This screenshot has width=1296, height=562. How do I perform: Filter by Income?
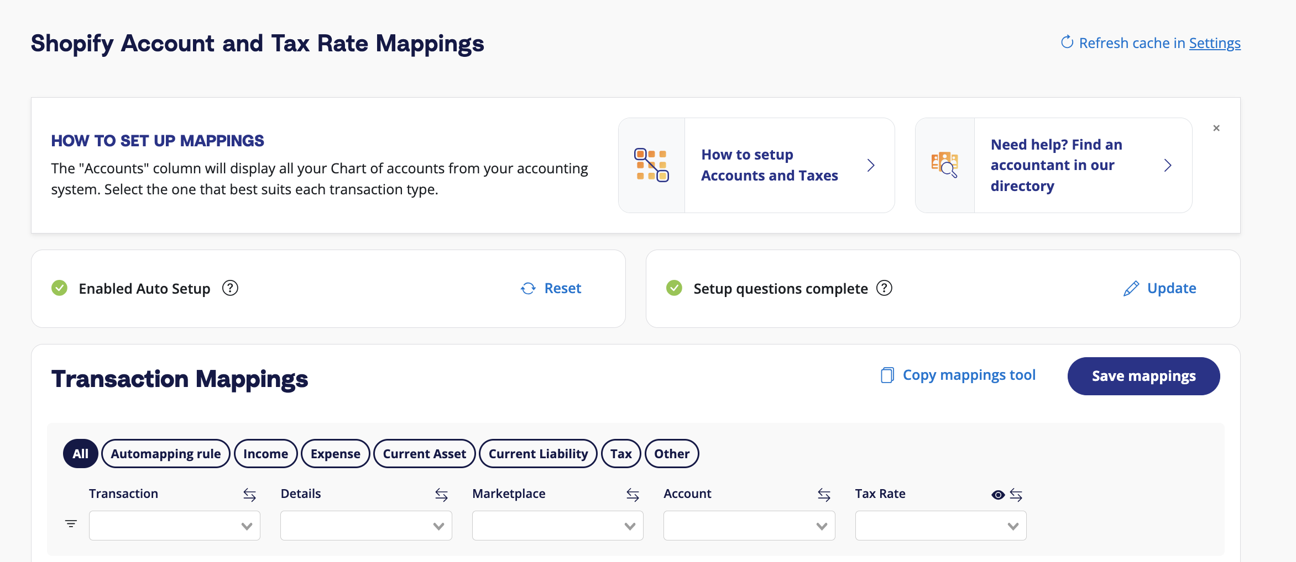pos(266,454)
